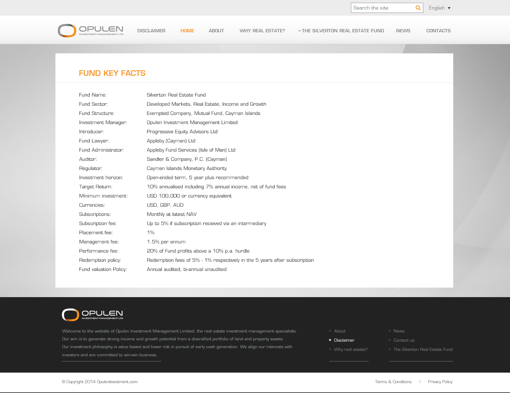Click "Cayman Islands Monetary Authority"

187,168
